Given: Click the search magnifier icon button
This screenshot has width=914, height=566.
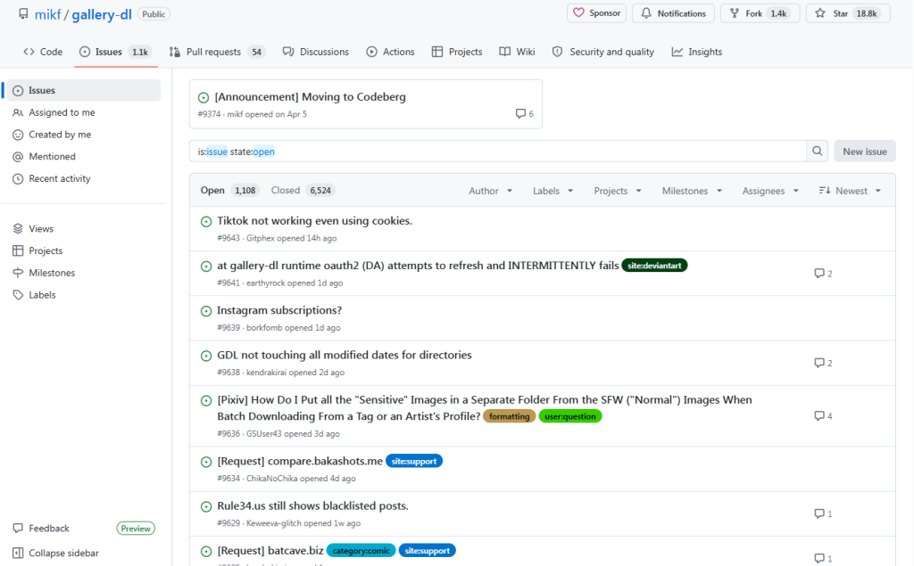Looking at the screenshot, I should (x=818, y=152).
